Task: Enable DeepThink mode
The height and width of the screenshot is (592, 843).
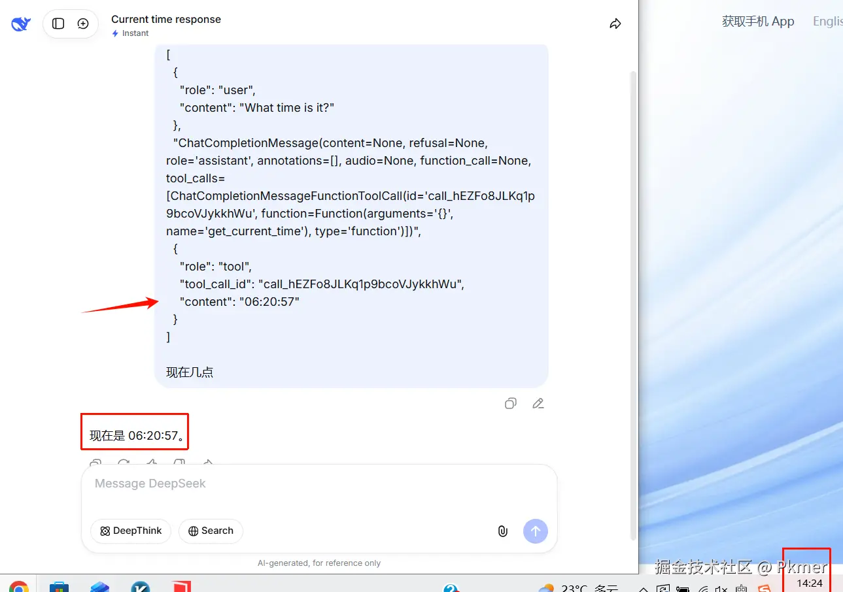Action: click(x=131, y=531)
